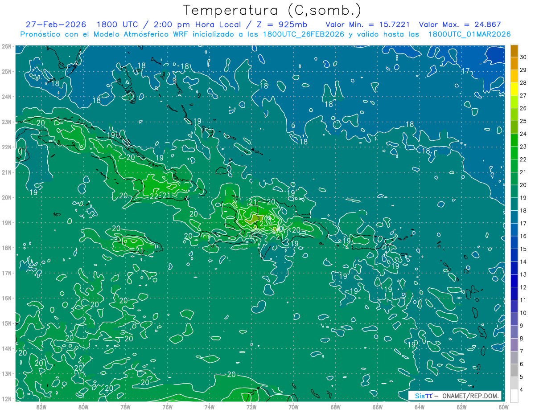Pick the blue swatch between 16 and 17

pyautogui.click(x=514, y=230)
